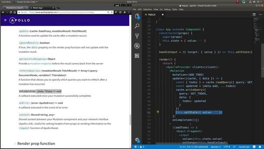Click the Apollo logo in the page header
The width and height of the screenshot is (264, 149).
coord(20,20)
